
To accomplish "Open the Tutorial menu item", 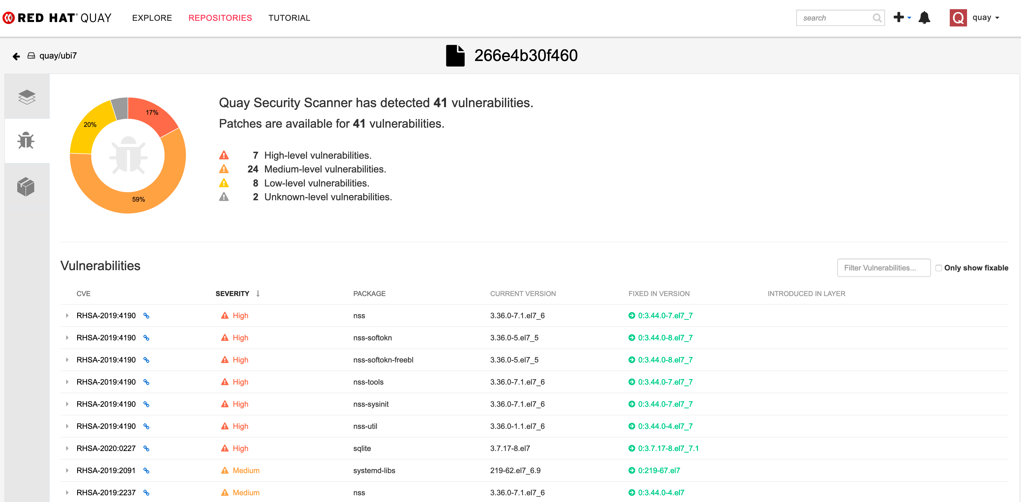I will [x=289, y=18].
